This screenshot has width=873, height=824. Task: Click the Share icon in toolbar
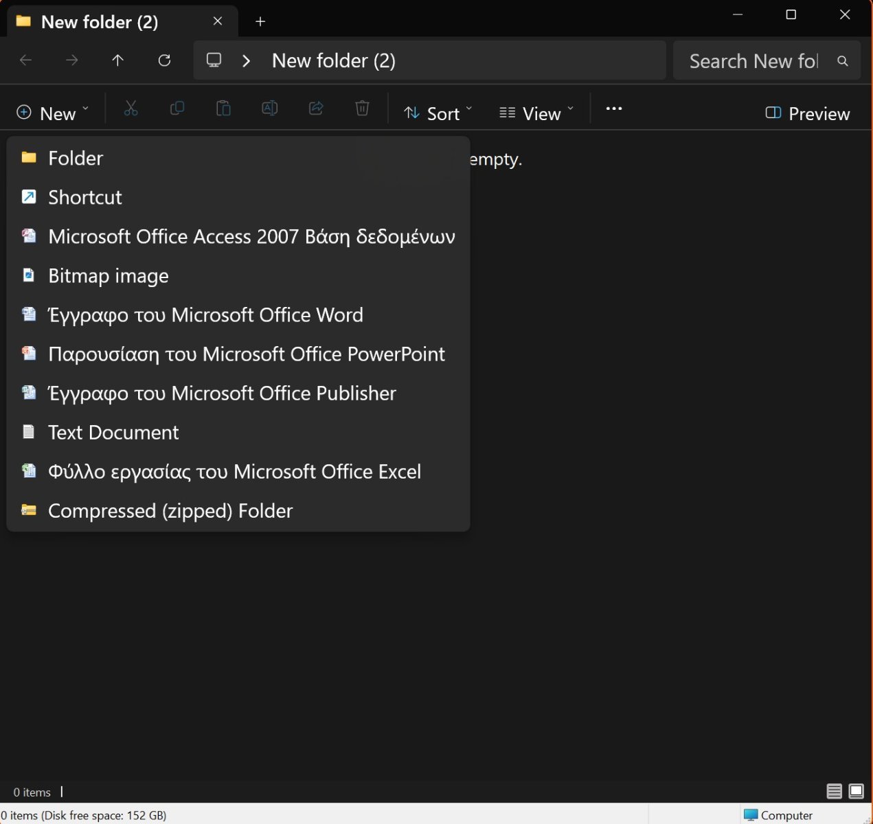tap(316, 108)
